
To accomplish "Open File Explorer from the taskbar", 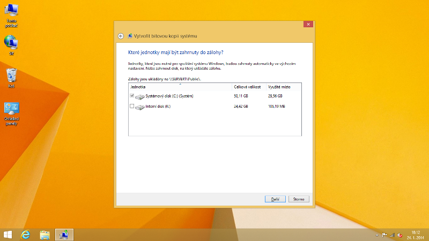I will tap(45, 235).
